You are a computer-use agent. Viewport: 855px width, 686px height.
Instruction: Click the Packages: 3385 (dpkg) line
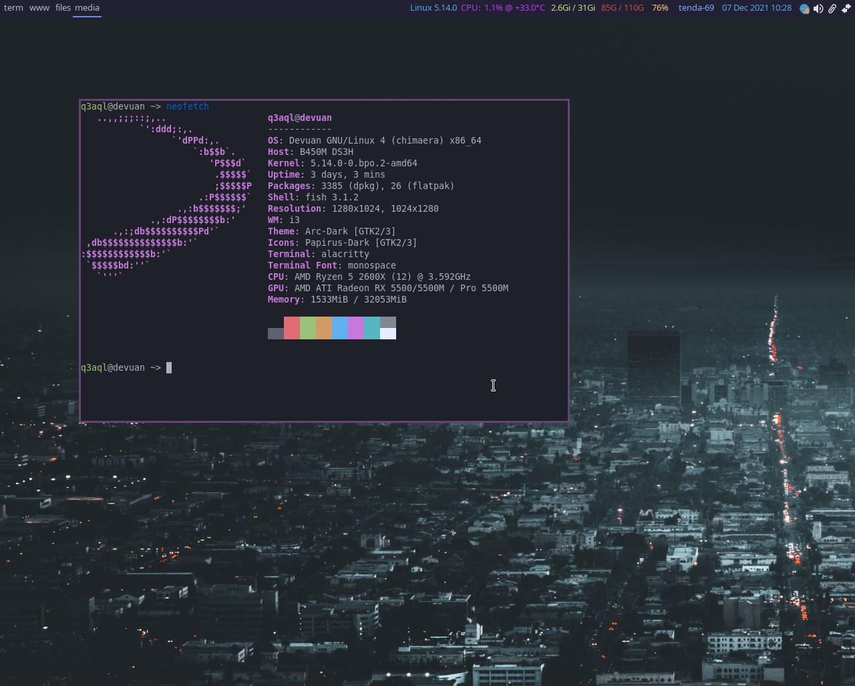pos(361,186)
